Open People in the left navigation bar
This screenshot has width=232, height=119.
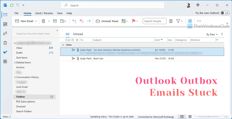(x=5, y=33)
